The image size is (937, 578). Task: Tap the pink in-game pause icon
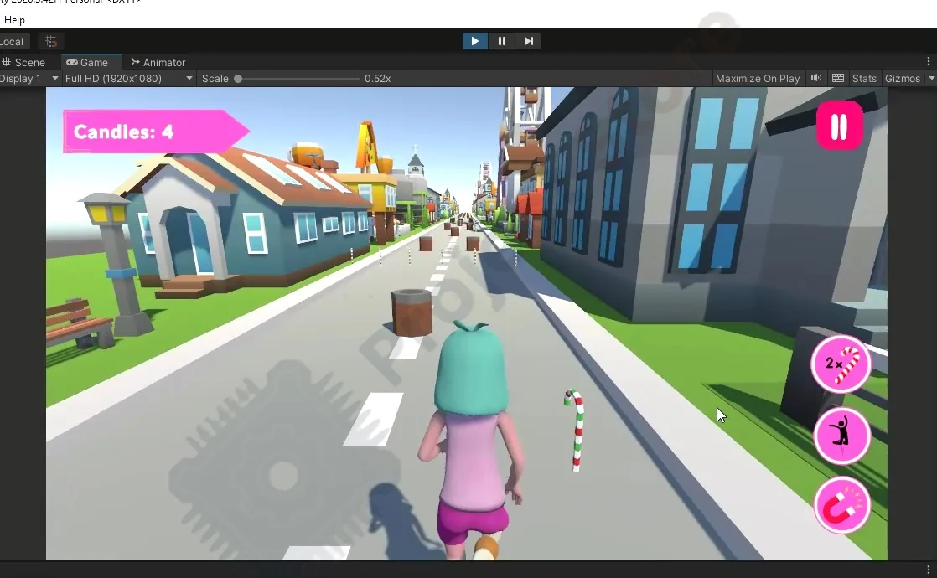point(839,126)
